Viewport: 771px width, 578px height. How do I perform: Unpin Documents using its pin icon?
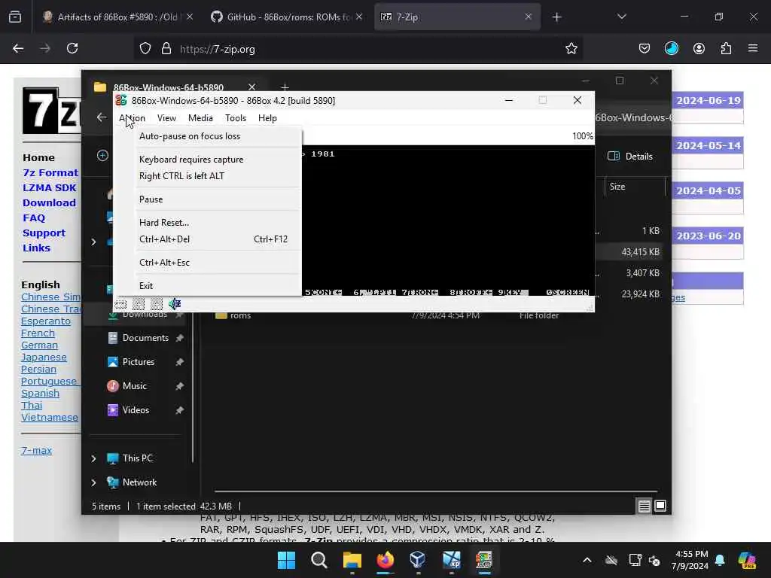point(179,338)
